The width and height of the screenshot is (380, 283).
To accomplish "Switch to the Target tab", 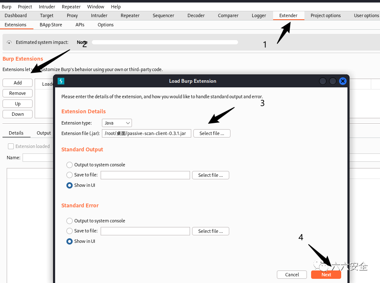I will [46, 15].
